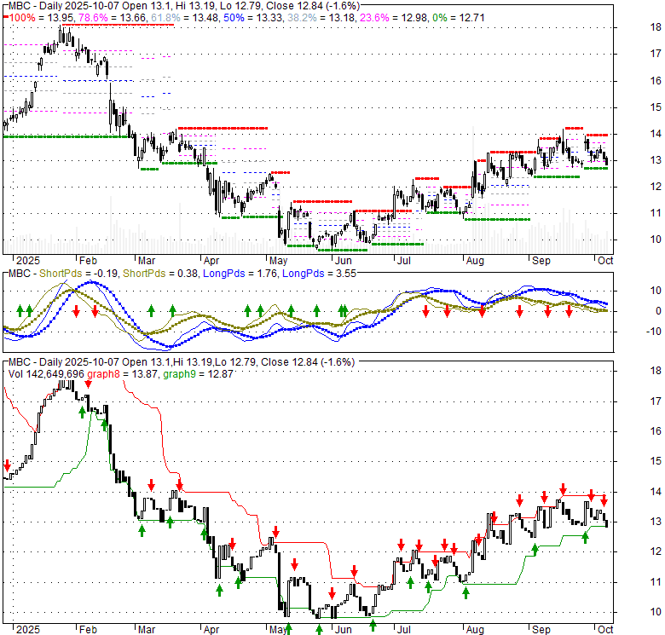665x635 pixels.
Task: Select the 'ShortPds = 0.38' indicator label
Action: coord(160,274)
